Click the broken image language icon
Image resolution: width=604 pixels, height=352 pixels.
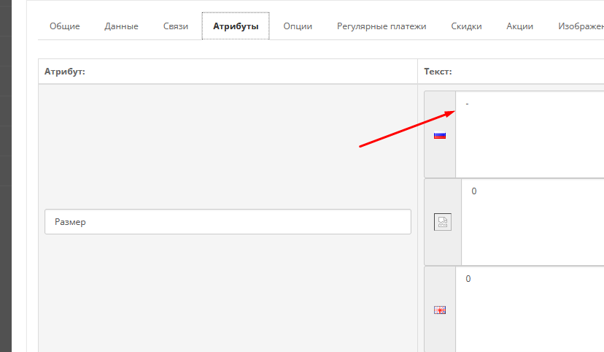(442, 222)
